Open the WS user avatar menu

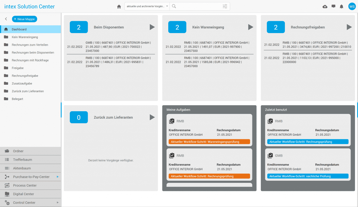pyautogui.click(x=352, y=6)
